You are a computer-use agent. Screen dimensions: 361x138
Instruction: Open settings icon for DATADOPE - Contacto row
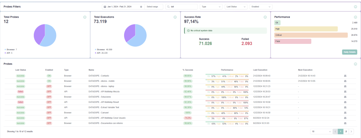tap(345, 75)
